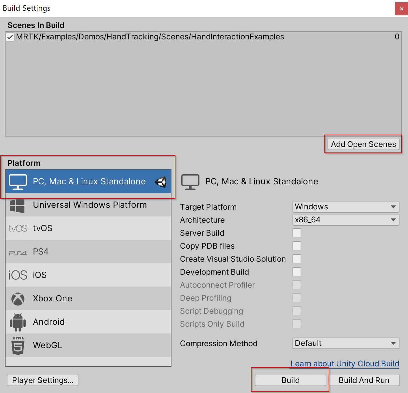This screenshot has width=408, height=393.
Task: Click the iOS platform icon
Action: coord(18,275)
